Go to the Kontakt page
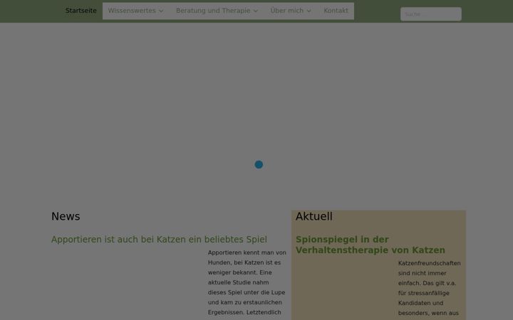Image resolution: width=513 pixels, height=320 pixels. coord(336,11)
